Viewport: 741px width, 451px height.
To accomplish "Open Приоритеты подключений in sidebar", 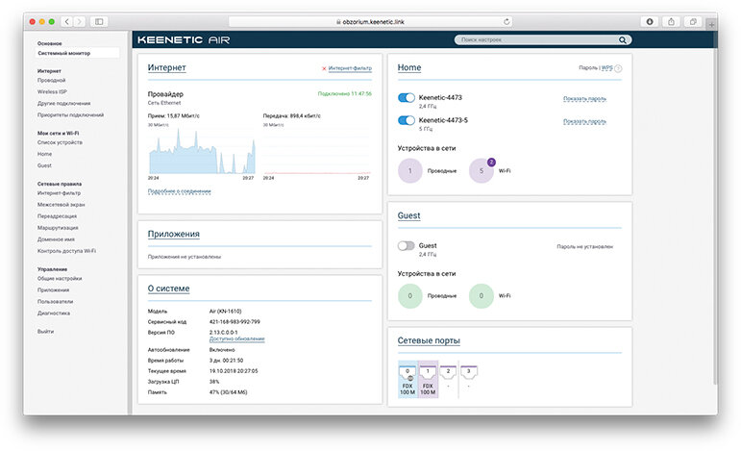I will pyautogui.click(x=70, y=114).
